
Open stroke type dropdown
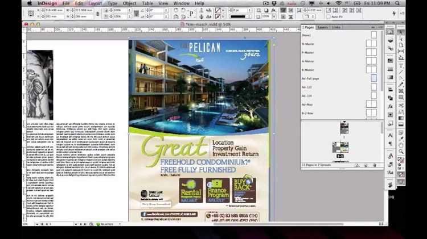point(249,16)
